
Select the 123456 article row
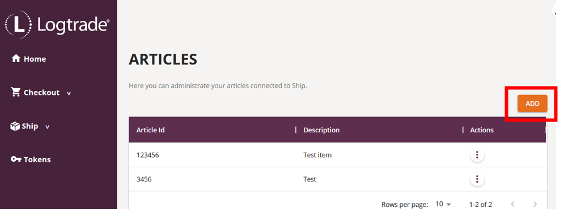[x=338, y=155]
